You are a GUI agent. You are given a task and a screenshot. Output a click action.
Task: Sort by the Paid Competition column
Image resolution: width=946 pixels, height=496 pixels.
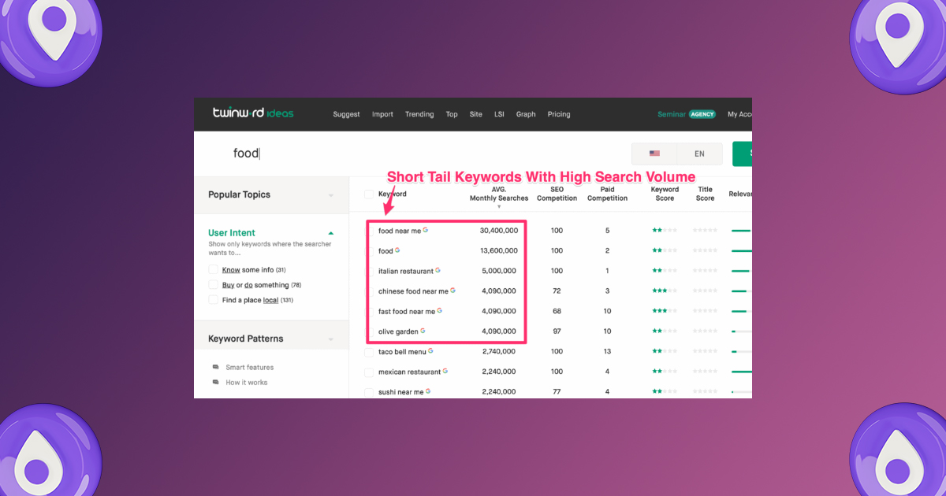point(607,194)
